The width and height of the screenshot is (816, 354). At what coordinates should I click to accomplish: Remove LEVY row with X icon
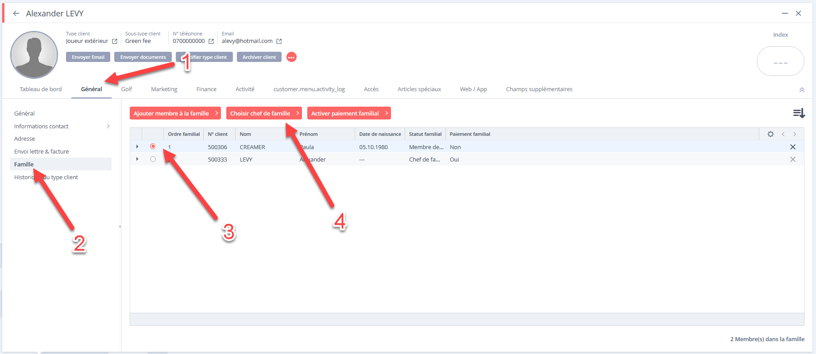pos(793,159)
